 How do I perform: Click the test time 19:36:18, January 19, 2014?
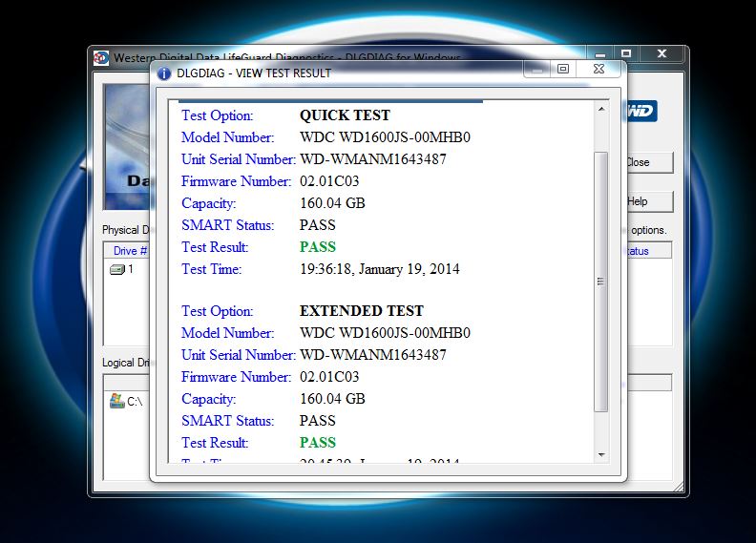pos(380,269)
